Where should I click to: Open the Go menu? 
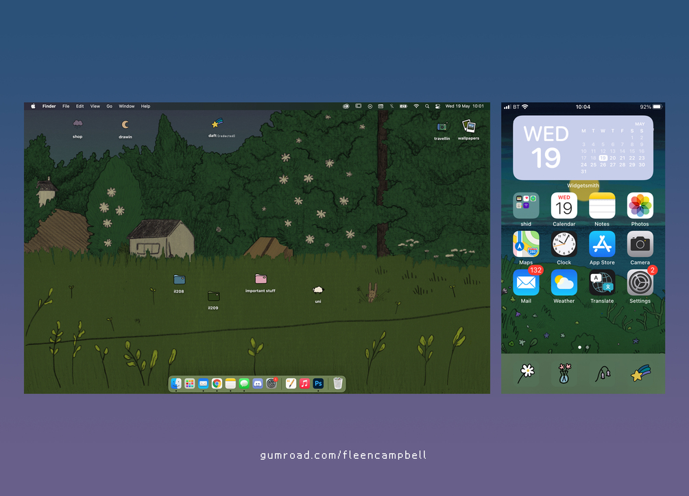[110, 106]
